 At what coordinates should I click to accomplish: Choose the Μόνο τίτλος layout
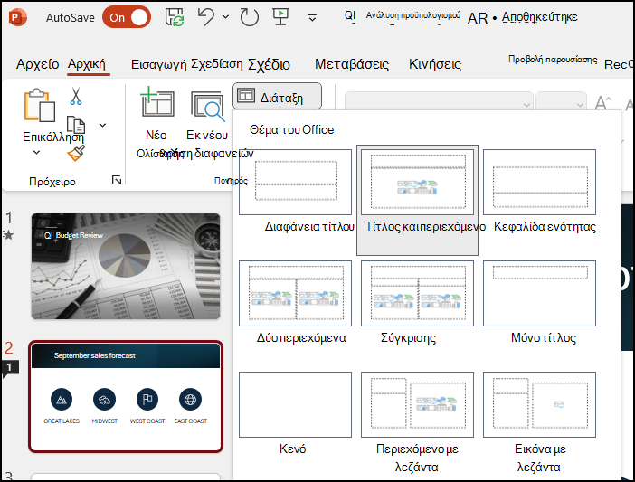(x=539, y=293)
